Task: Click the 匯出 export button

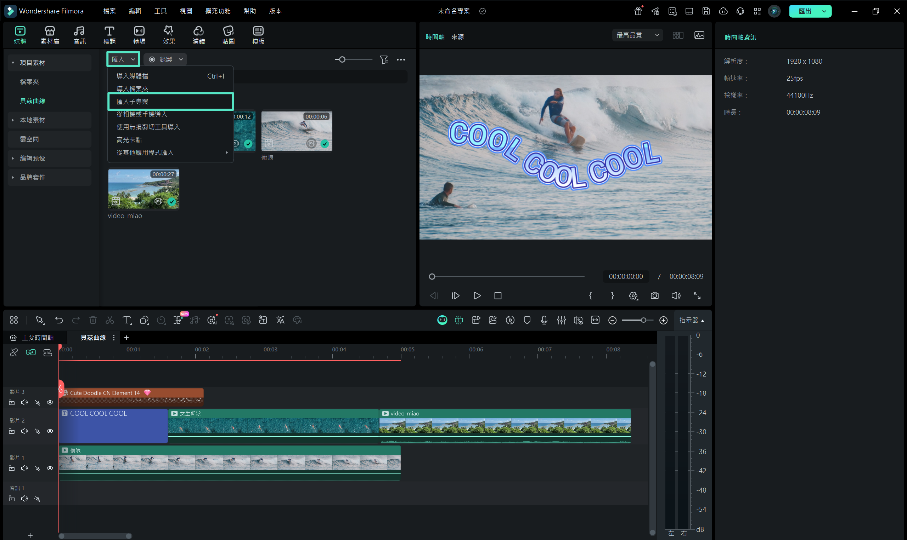Action: pos(805,11)
